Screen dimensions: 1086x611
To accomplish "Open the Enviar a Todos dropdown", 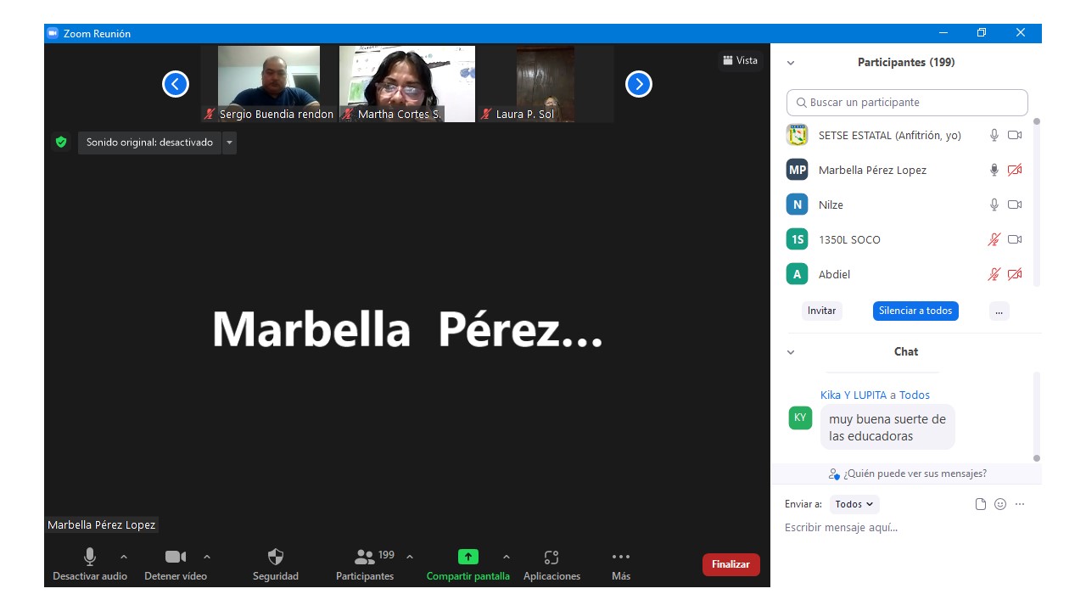I will 854,504.
